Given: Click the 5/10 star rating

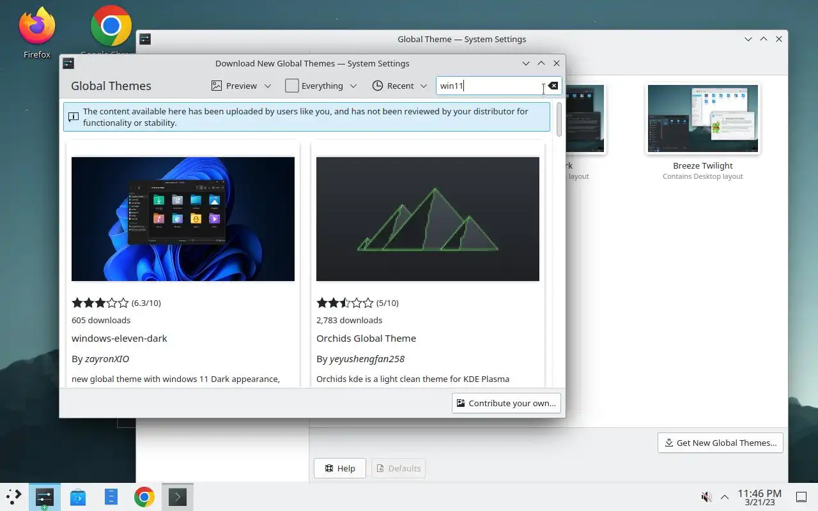Looking at the screenshot, I should tap(357, 303).
